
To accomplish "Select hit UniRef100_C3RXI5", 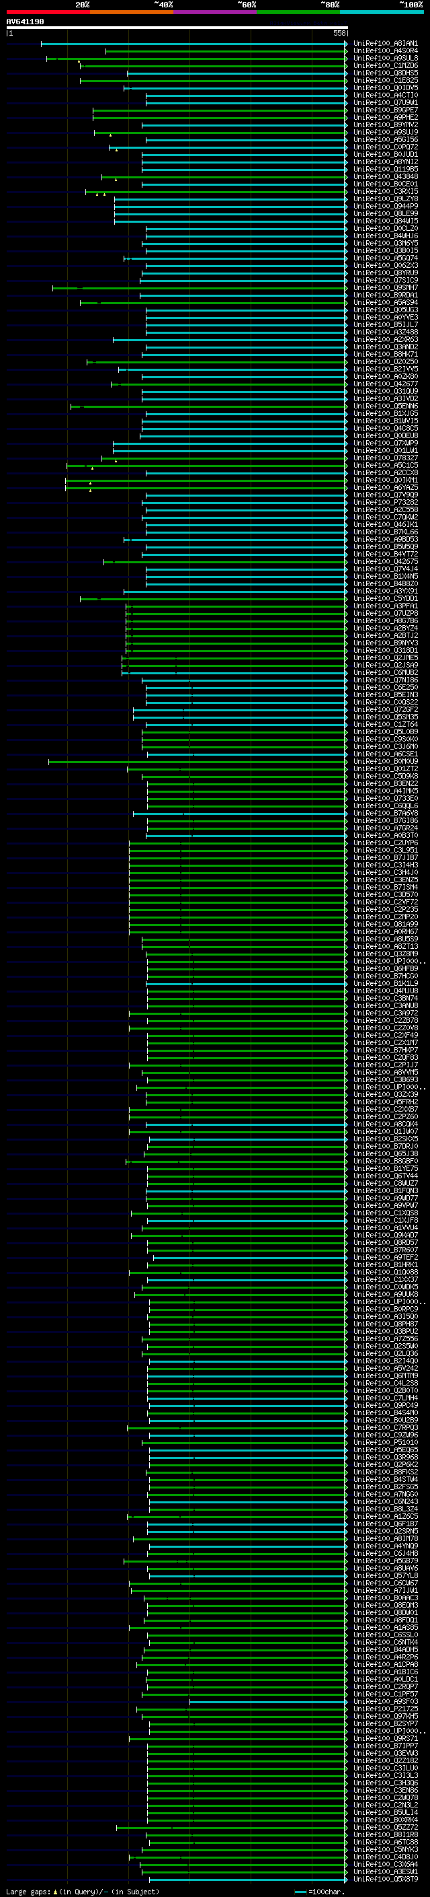I will [385, 192].
